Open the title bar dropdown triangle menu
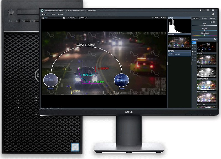 coord(200,10)
